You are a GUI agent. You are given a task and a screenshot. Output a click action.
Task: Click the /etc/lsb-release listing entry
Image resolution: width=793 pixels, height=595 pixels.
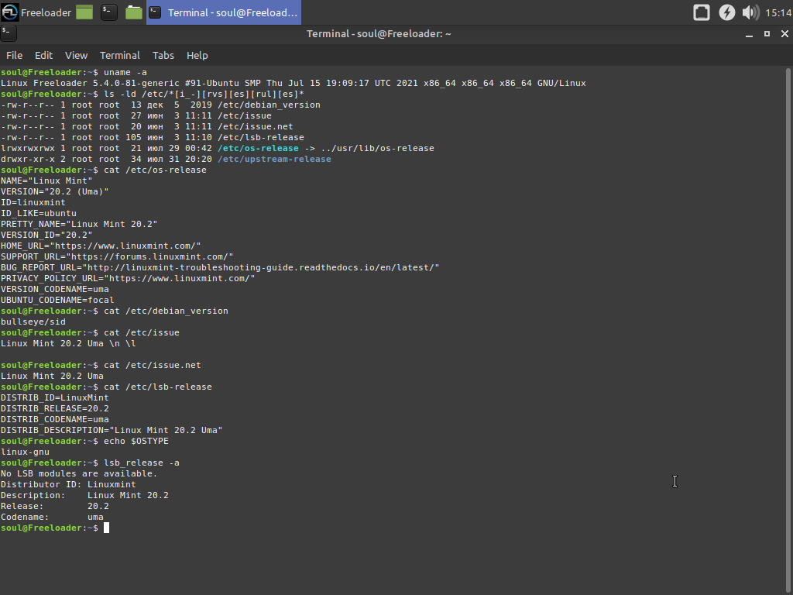261,137
